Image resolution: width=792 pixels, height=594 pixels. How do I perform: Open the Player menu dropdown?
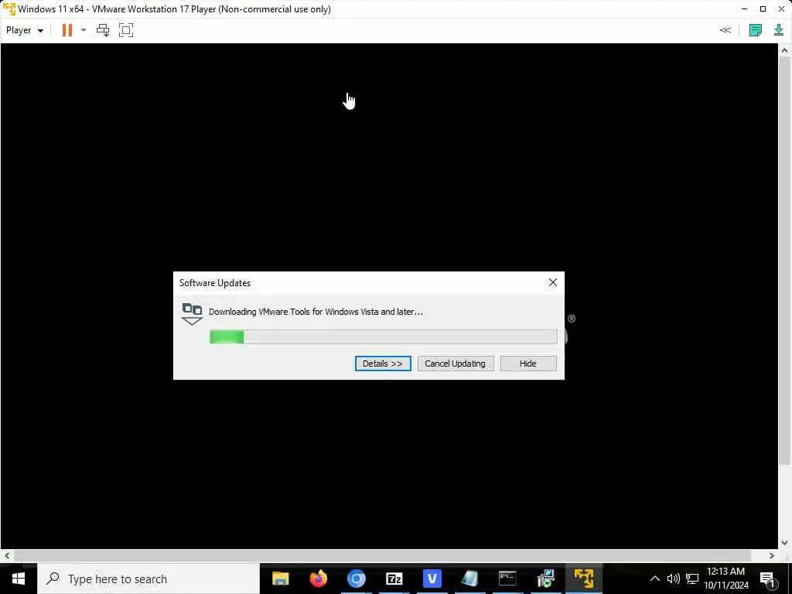pos(24,30)
